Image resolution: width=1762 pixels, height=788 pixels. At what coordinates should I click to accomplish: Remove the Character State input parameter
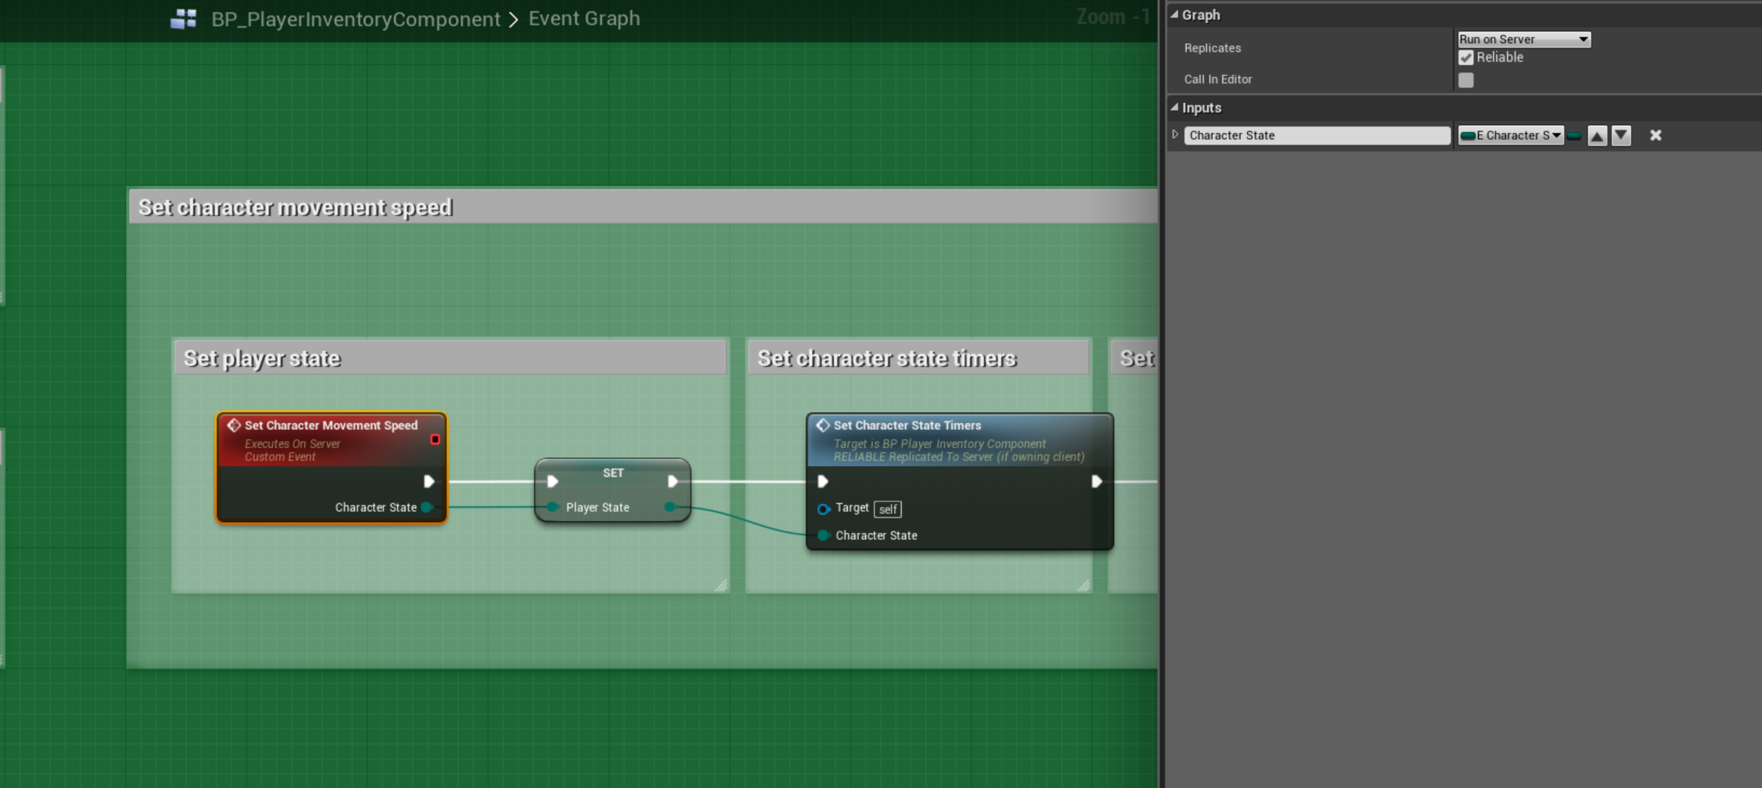point(1656,135)
